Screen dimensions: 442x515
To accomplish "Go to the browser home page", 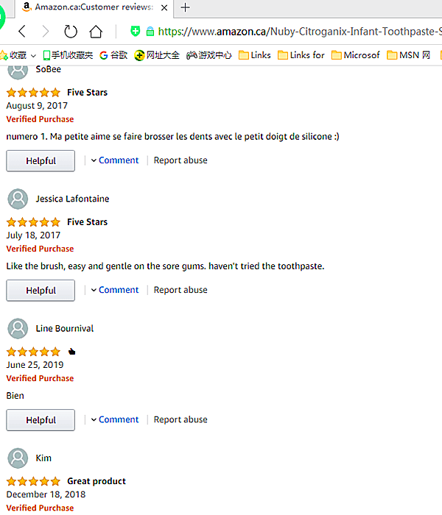I will click(96, 31).
